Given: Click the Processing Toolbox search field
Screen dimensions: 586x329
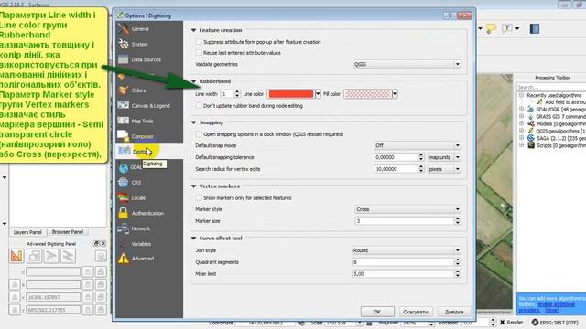Looking at the screenshot, I should coord(551,87).
